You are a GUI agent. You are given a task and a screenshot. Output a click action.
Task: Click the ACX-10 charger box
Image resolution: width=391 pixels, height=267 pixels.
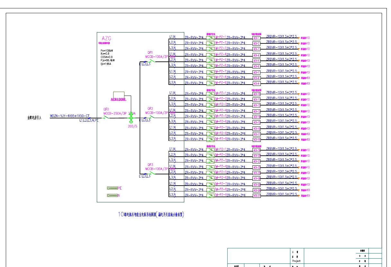tap(256, 94)
